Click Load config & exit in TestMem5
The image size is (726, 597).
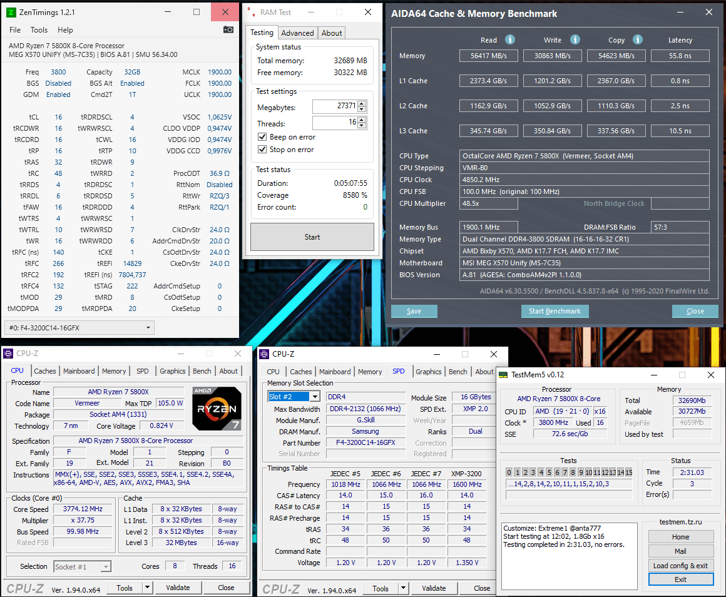pos(681,566)
